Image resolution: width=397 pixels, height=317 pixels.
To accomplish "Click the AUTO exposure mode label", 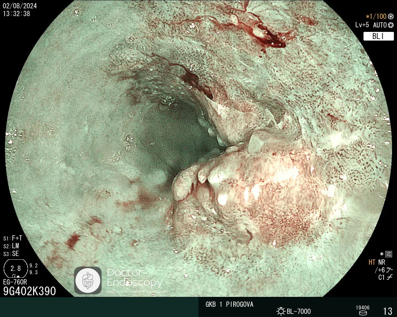I will (x=380, y=25).
